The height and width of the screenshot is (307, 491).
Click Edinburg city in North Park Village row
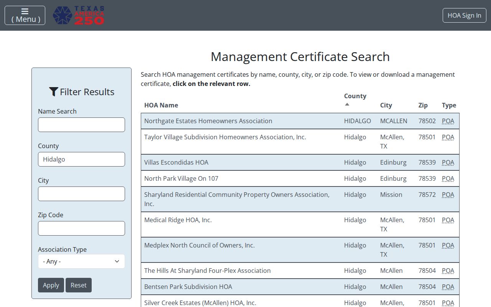click(x=393, y=178)
